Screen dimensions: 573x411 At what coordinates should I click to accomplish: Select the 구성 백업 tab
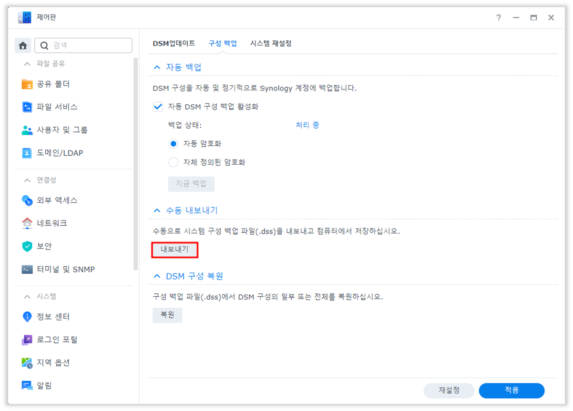point(223,43)
